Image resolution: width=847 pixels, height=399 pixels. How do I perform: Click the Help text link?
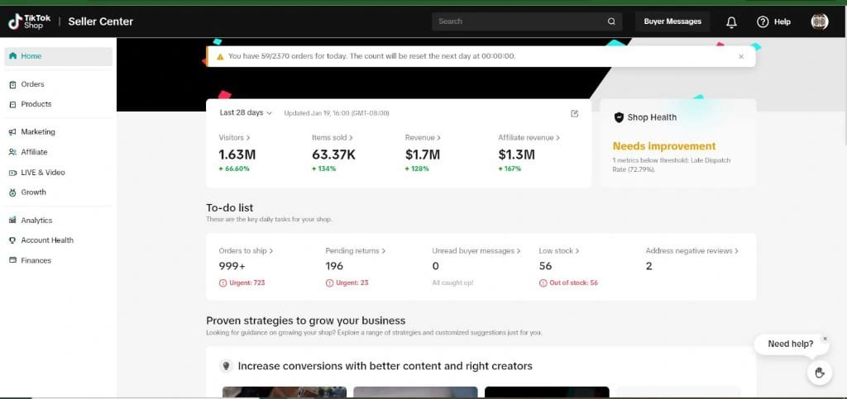coord(782,22)
